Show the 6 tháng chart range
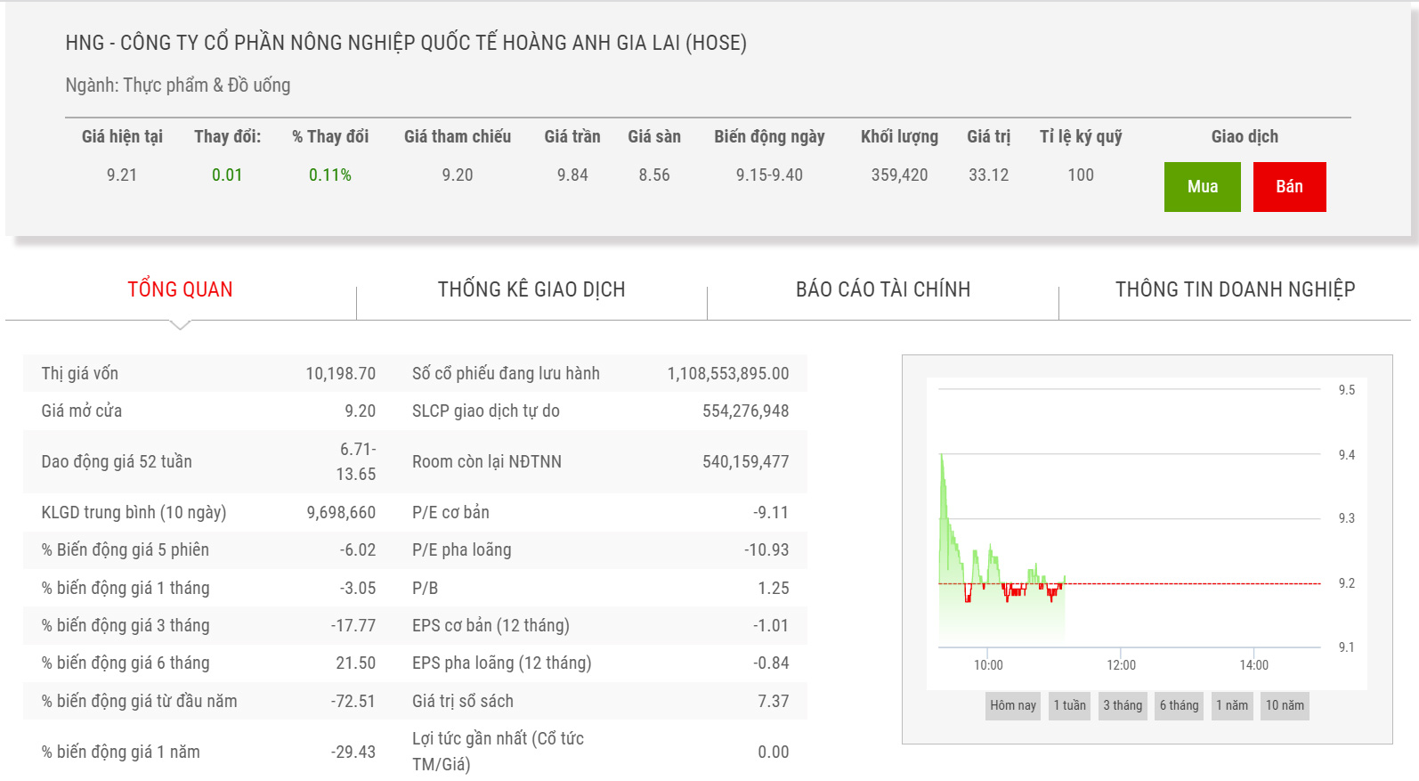This screenshot has height=781, width=1419. pos(1179,705)
